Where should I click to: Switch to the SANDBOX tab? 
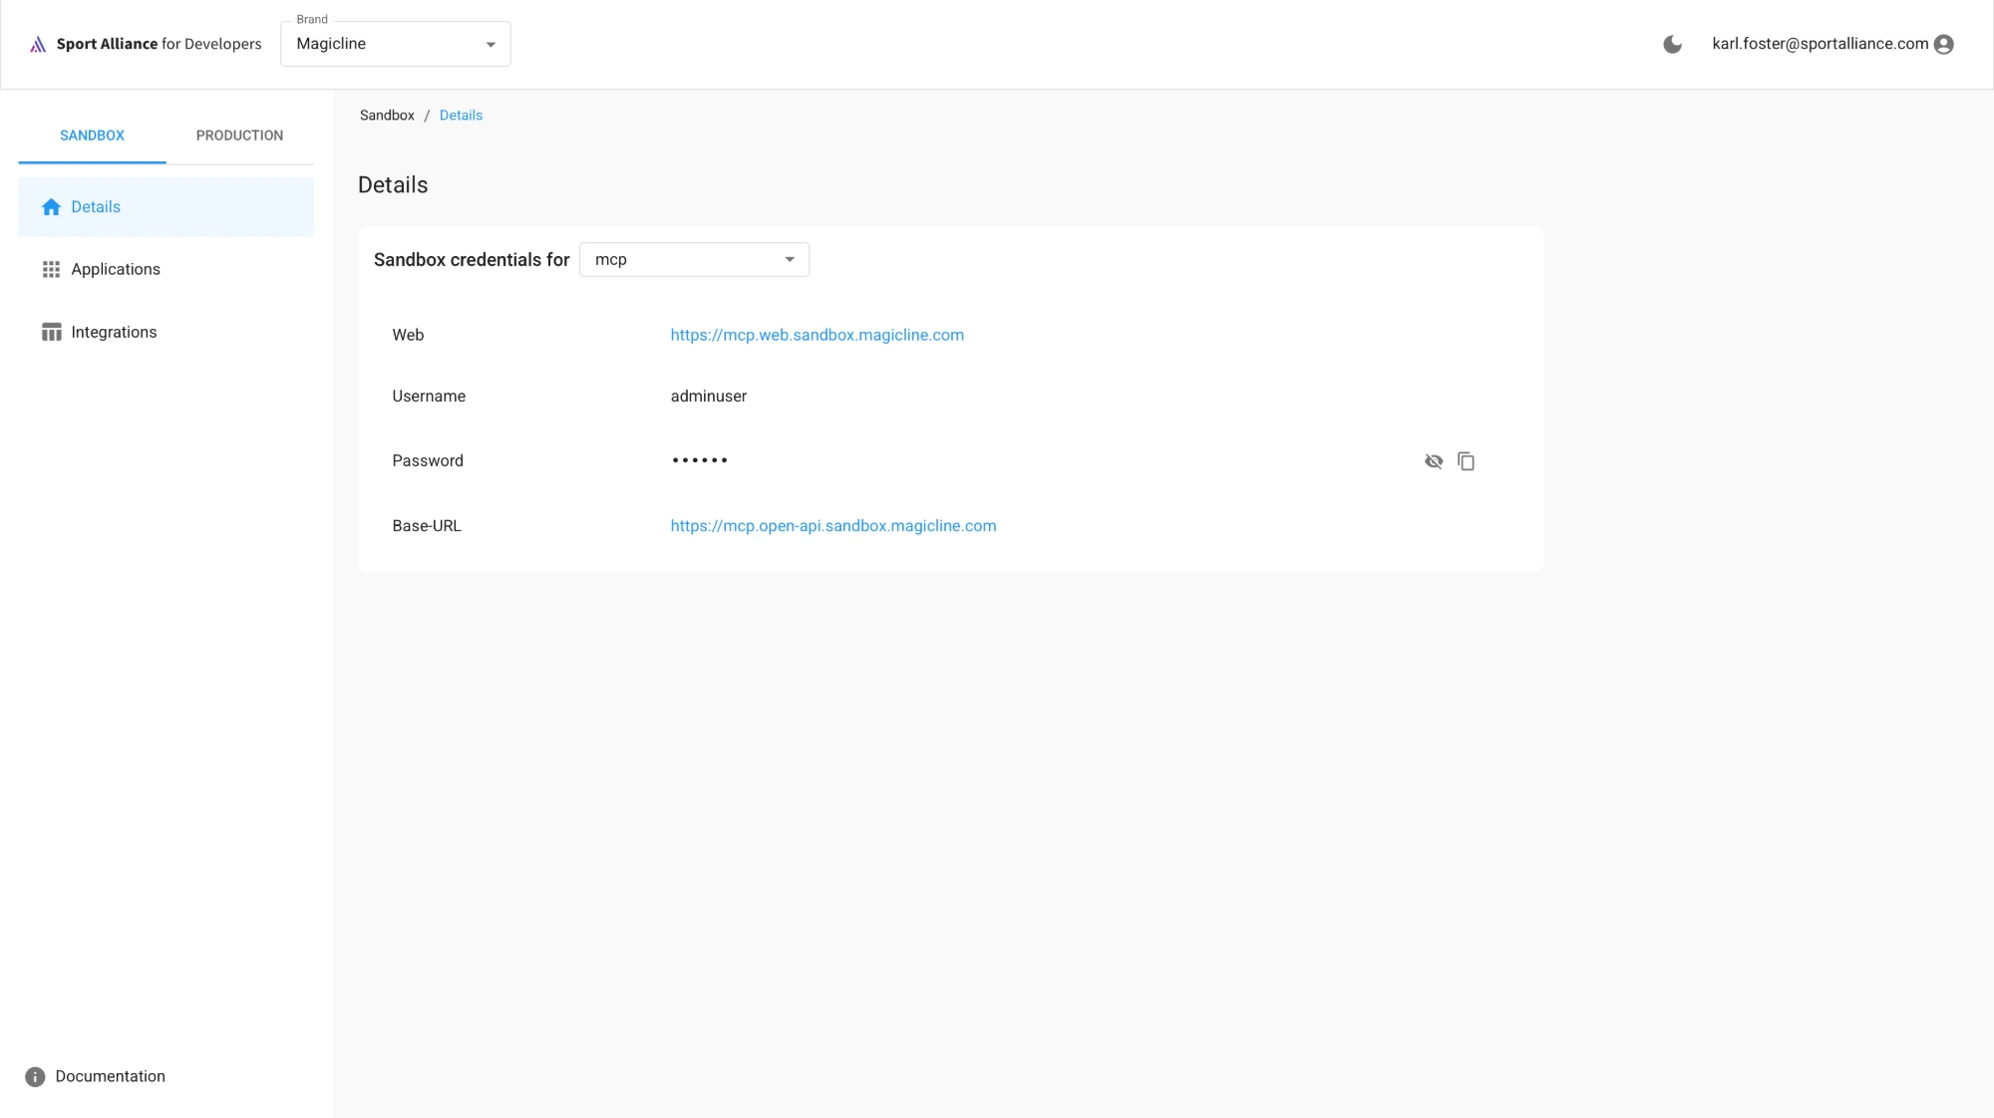tap(92, 136)
